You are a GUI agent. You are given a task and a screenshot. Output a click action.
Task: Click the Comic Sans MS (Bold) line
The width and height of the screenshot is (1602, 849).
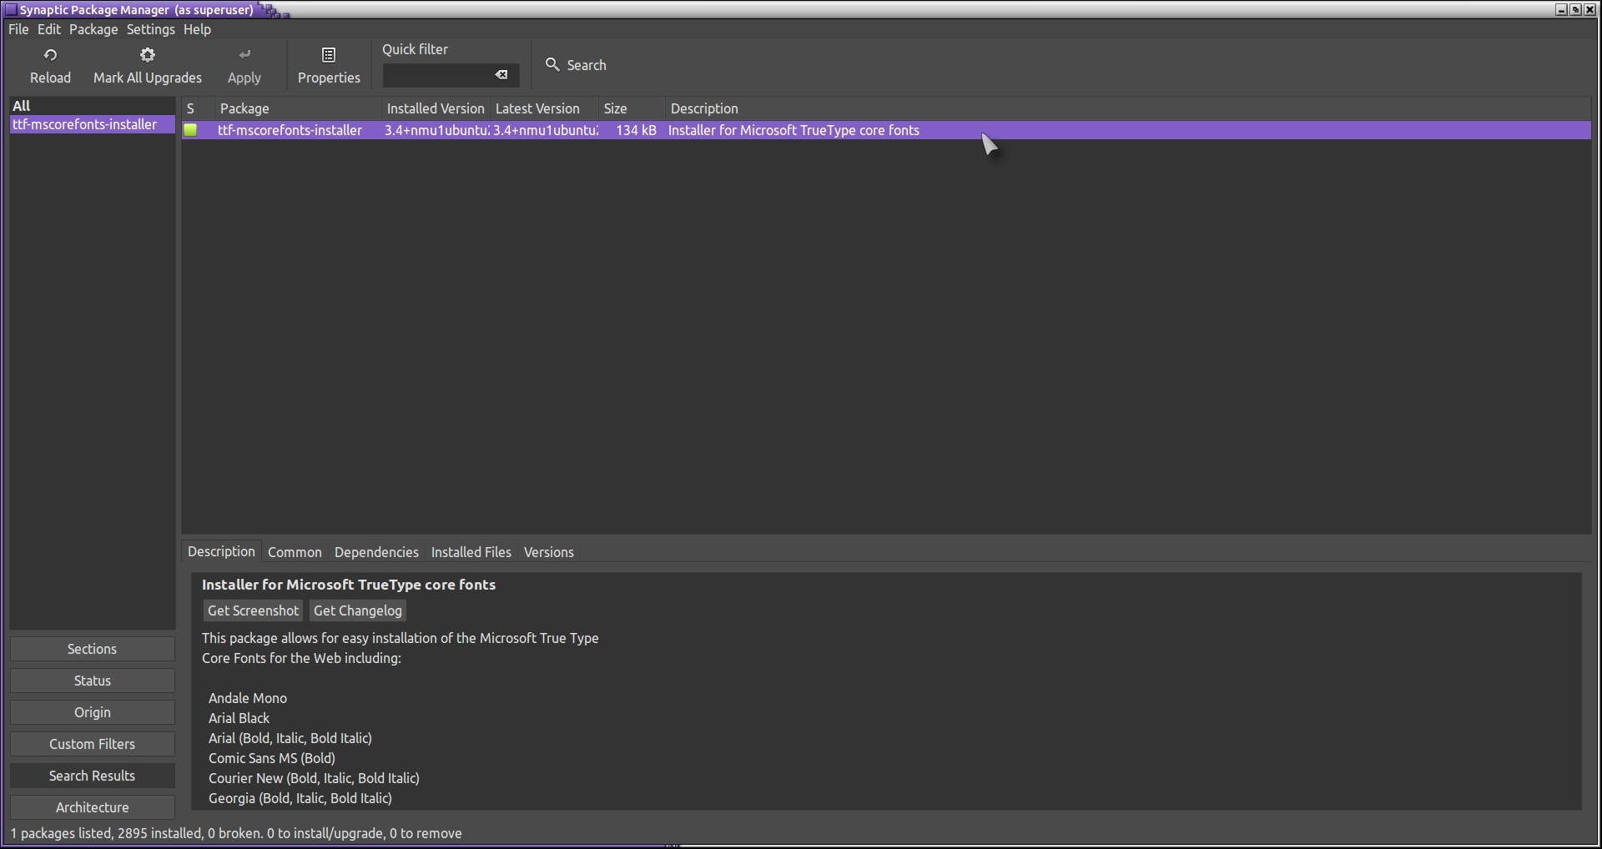pyautogui.click(x=272, y=758)
